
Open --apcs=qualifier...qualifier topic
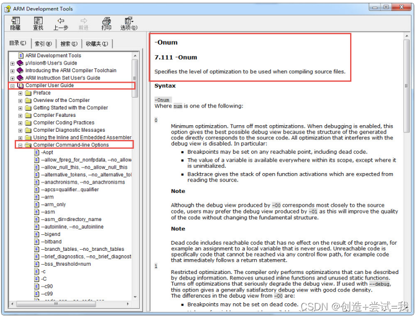point(70,190)
